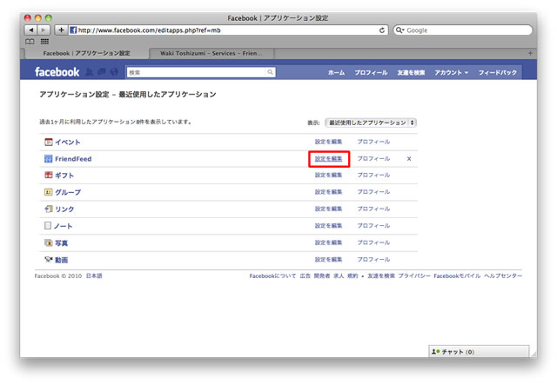The height and width of the screenshot is (385, 557).
Task: Open フィードバック in Facebook header
Action: click(497, 72)
